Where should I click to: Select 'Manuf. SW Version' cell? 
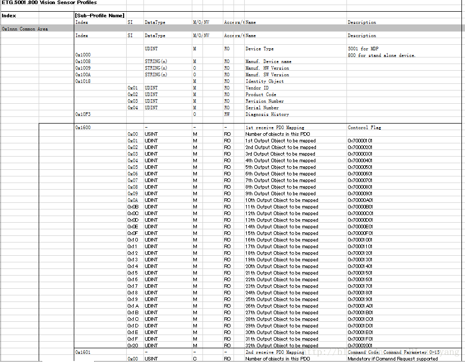tap(267, 75)
